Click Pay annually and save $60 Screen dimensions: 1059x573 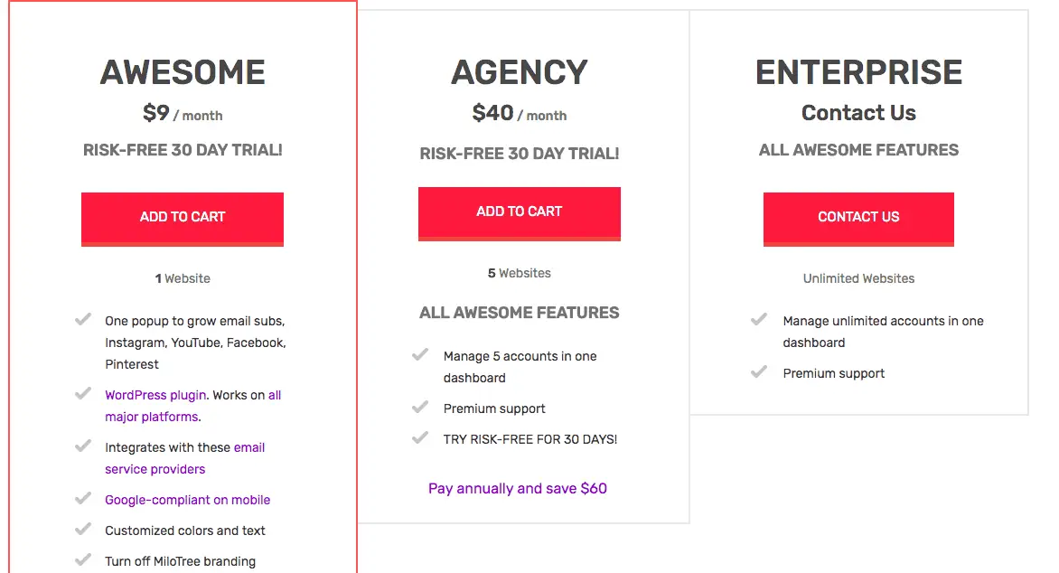(x=518, y=489)
